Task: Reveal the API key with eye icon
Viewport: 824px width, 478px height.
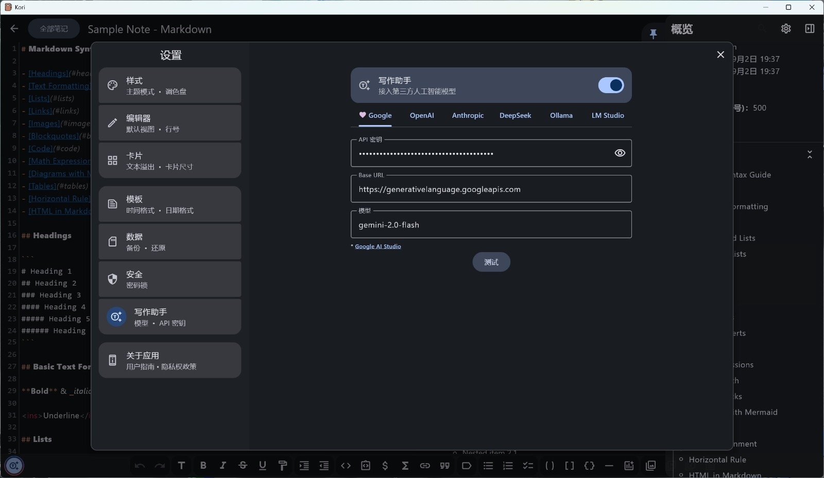Action: [x=620, y=153]
